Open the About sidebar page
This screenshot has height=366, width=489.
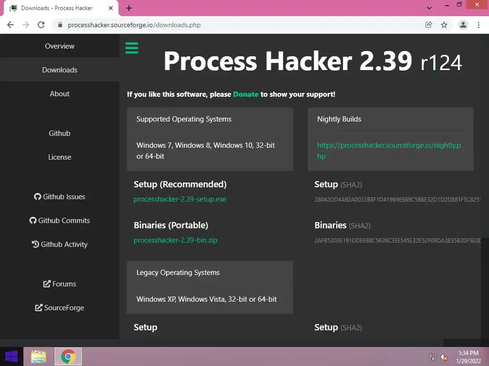click(60, 94)
